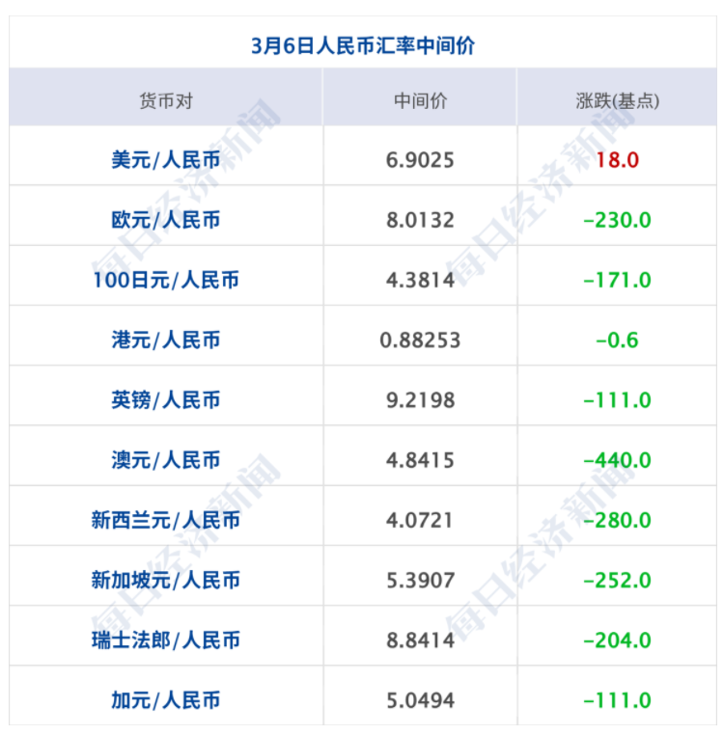Click the midpoint value 4.3814
The height and width of the screenshot is (735, 724).
click(420, 280)
